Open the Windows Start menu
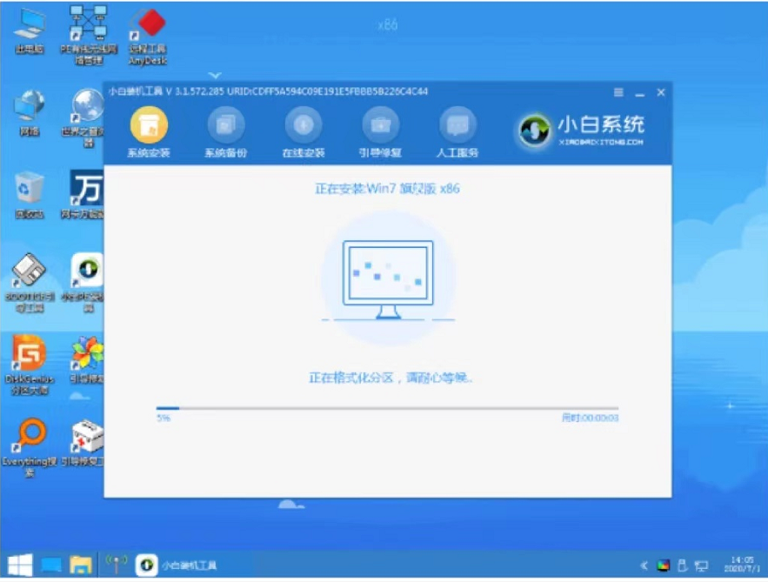768x582 pixels. click(x=20, y=565)
